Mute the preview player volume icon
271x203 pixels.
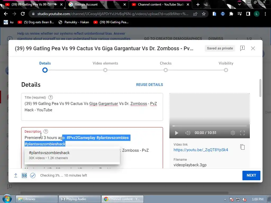(x=188, y=133)
